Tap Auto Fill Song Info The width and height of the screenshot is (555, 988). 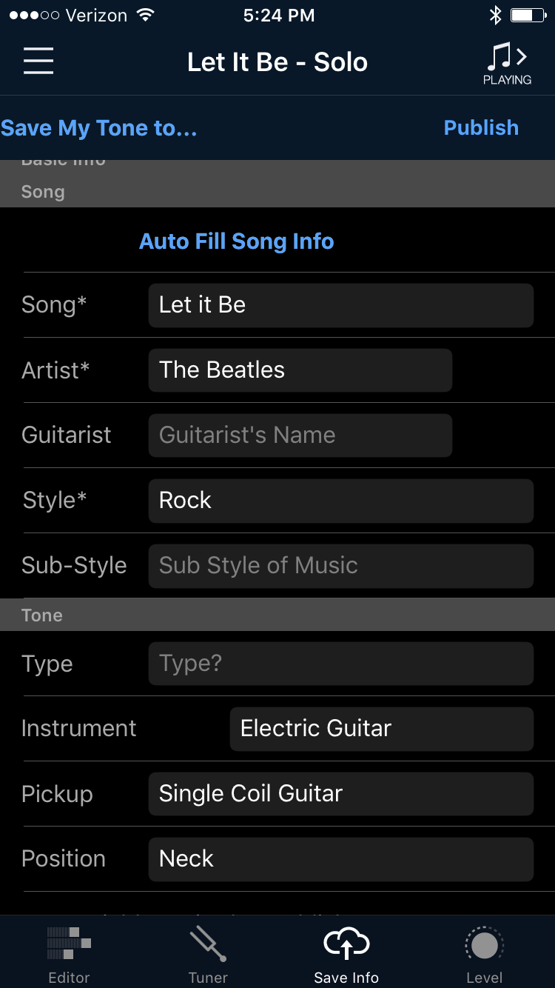(237, 241)
